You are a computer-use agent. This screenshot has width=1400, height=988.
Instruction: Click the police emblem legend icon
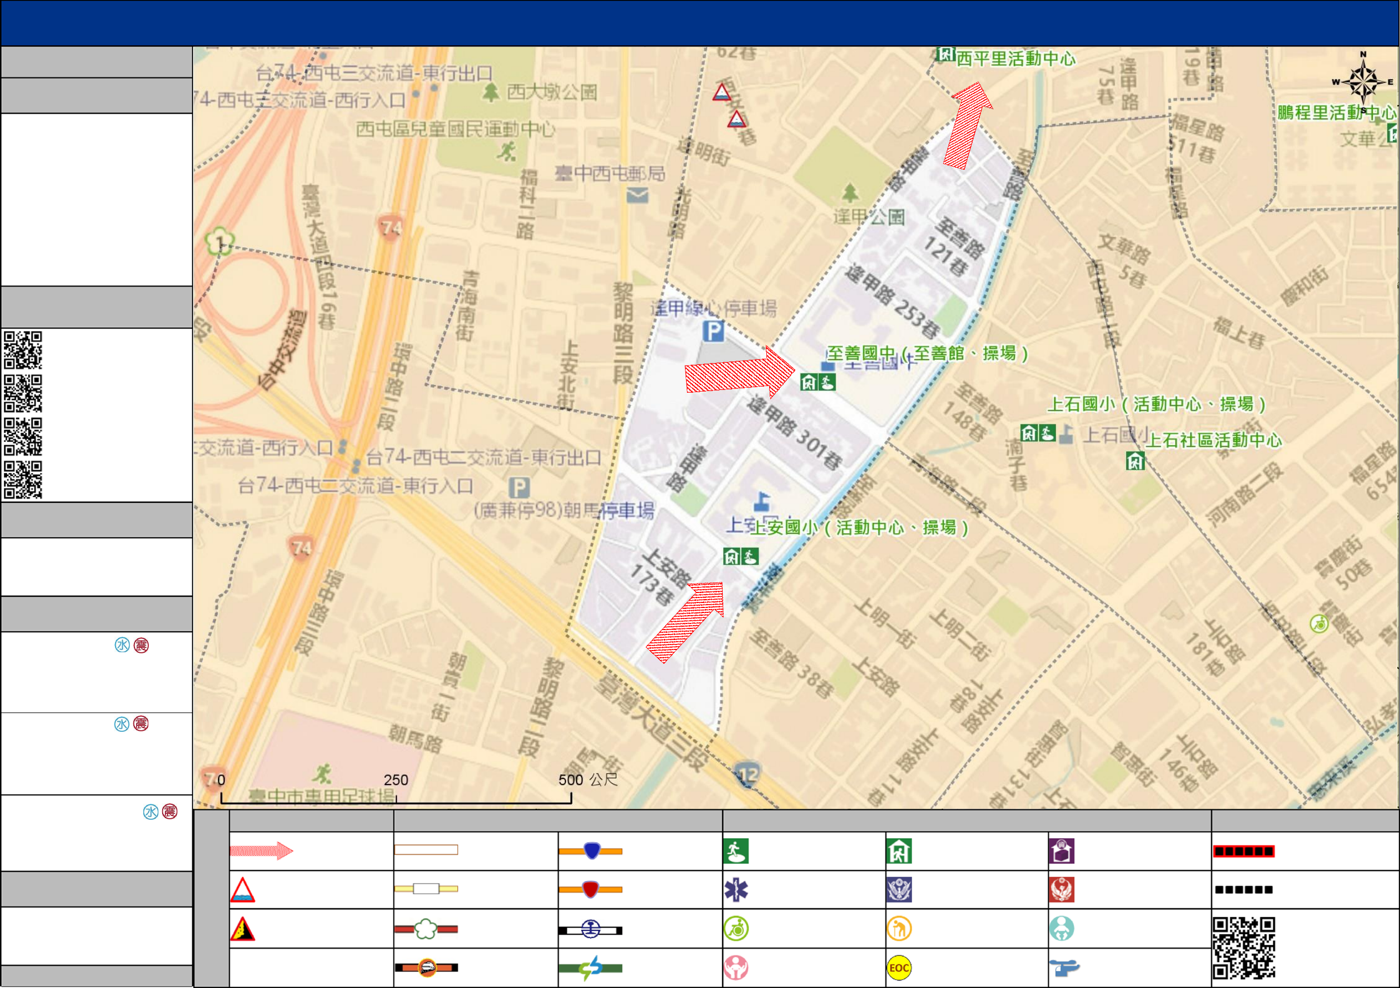pyautogui.click(x=899, y=890)
